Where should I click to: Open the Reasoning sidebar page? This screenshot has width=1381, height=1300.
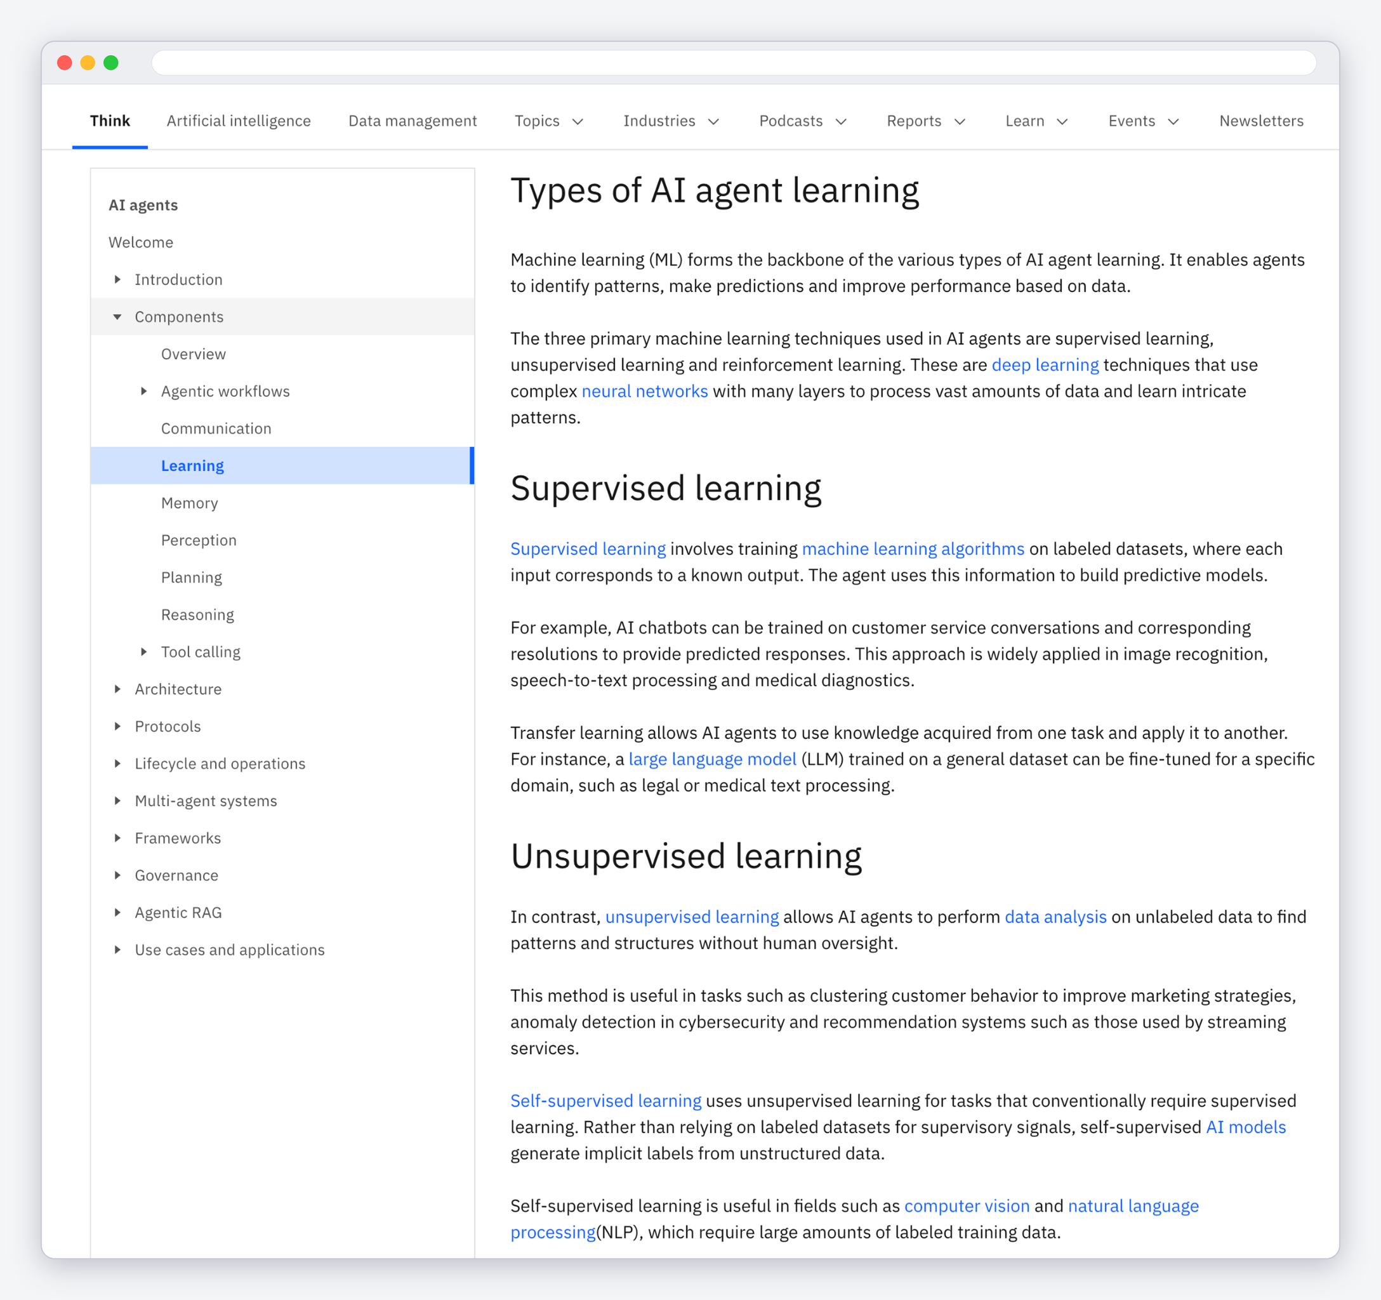click(x=197, y=615)
